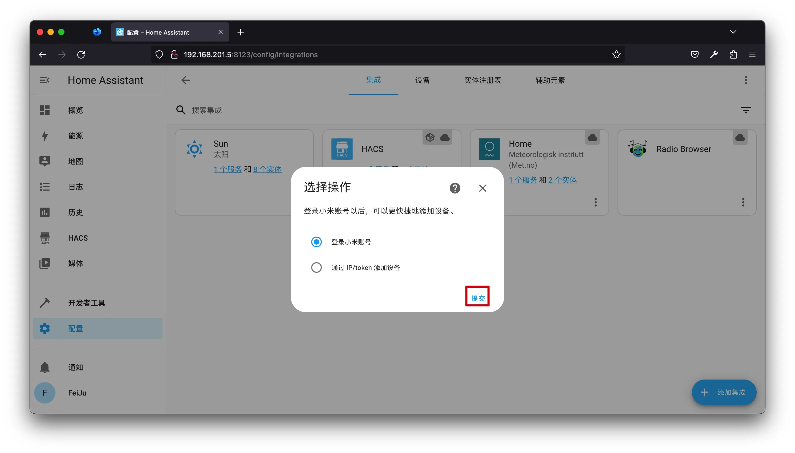Open the Radio Browser card menu
The image size is (795, 453).
[x=743, y=202]
